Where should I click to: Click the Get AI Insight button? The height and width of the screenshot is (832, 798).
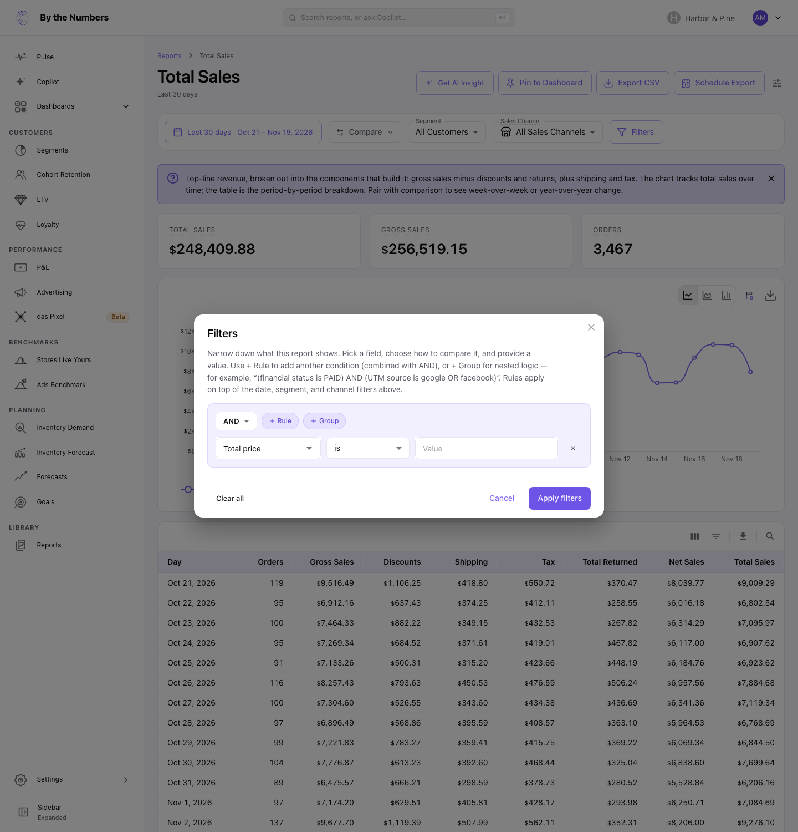(x=455, y=83)
